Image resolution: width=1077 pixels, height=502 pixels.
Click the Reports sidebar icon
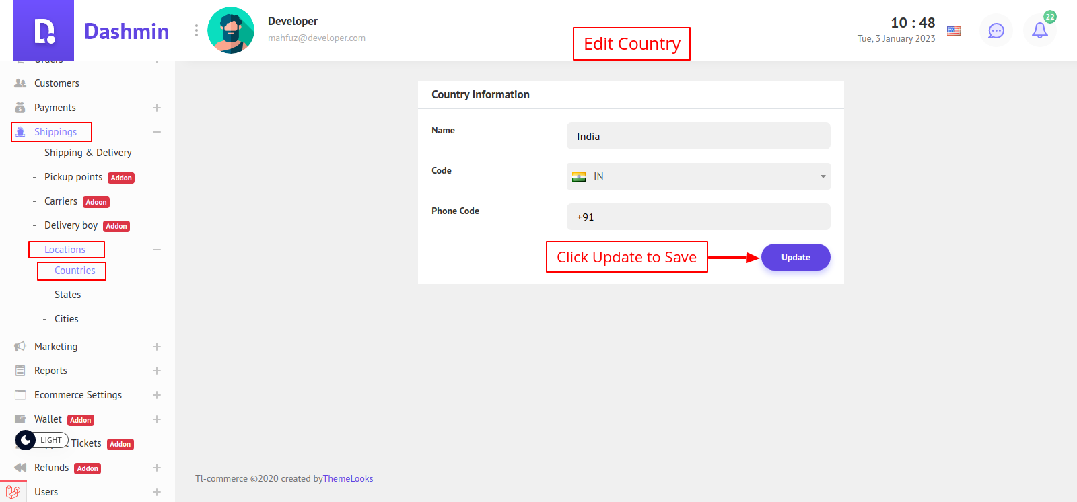point(20,371)
